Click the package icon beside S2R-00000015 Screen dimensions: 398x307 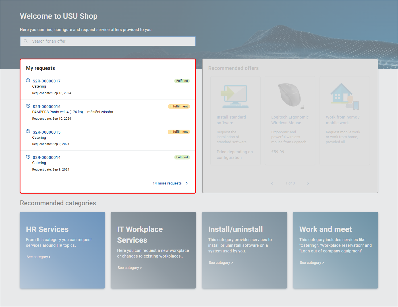28,131
